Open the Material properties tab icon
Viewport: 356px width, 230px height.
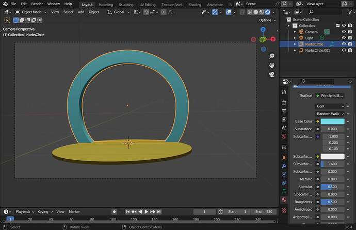[x=284, y=200]
